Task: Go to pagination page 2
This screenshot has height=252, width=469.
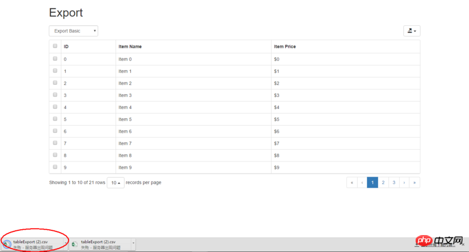Action: click(x=383, y=182)
